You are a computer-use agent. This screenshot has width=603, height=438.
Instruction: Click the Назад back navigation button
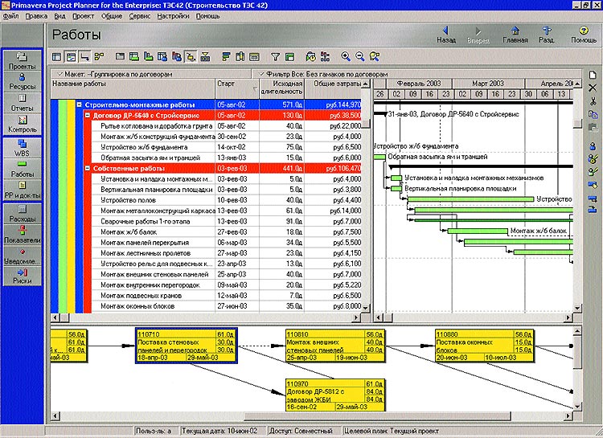[446, 34]
